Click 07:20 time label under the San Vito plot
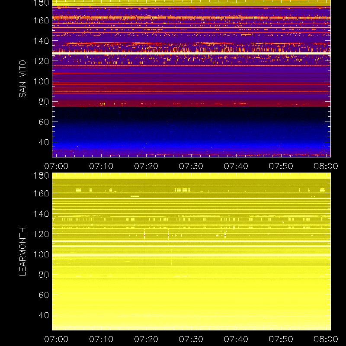The width and height of the screenshot is (346, 346). (x=146, y=166)
